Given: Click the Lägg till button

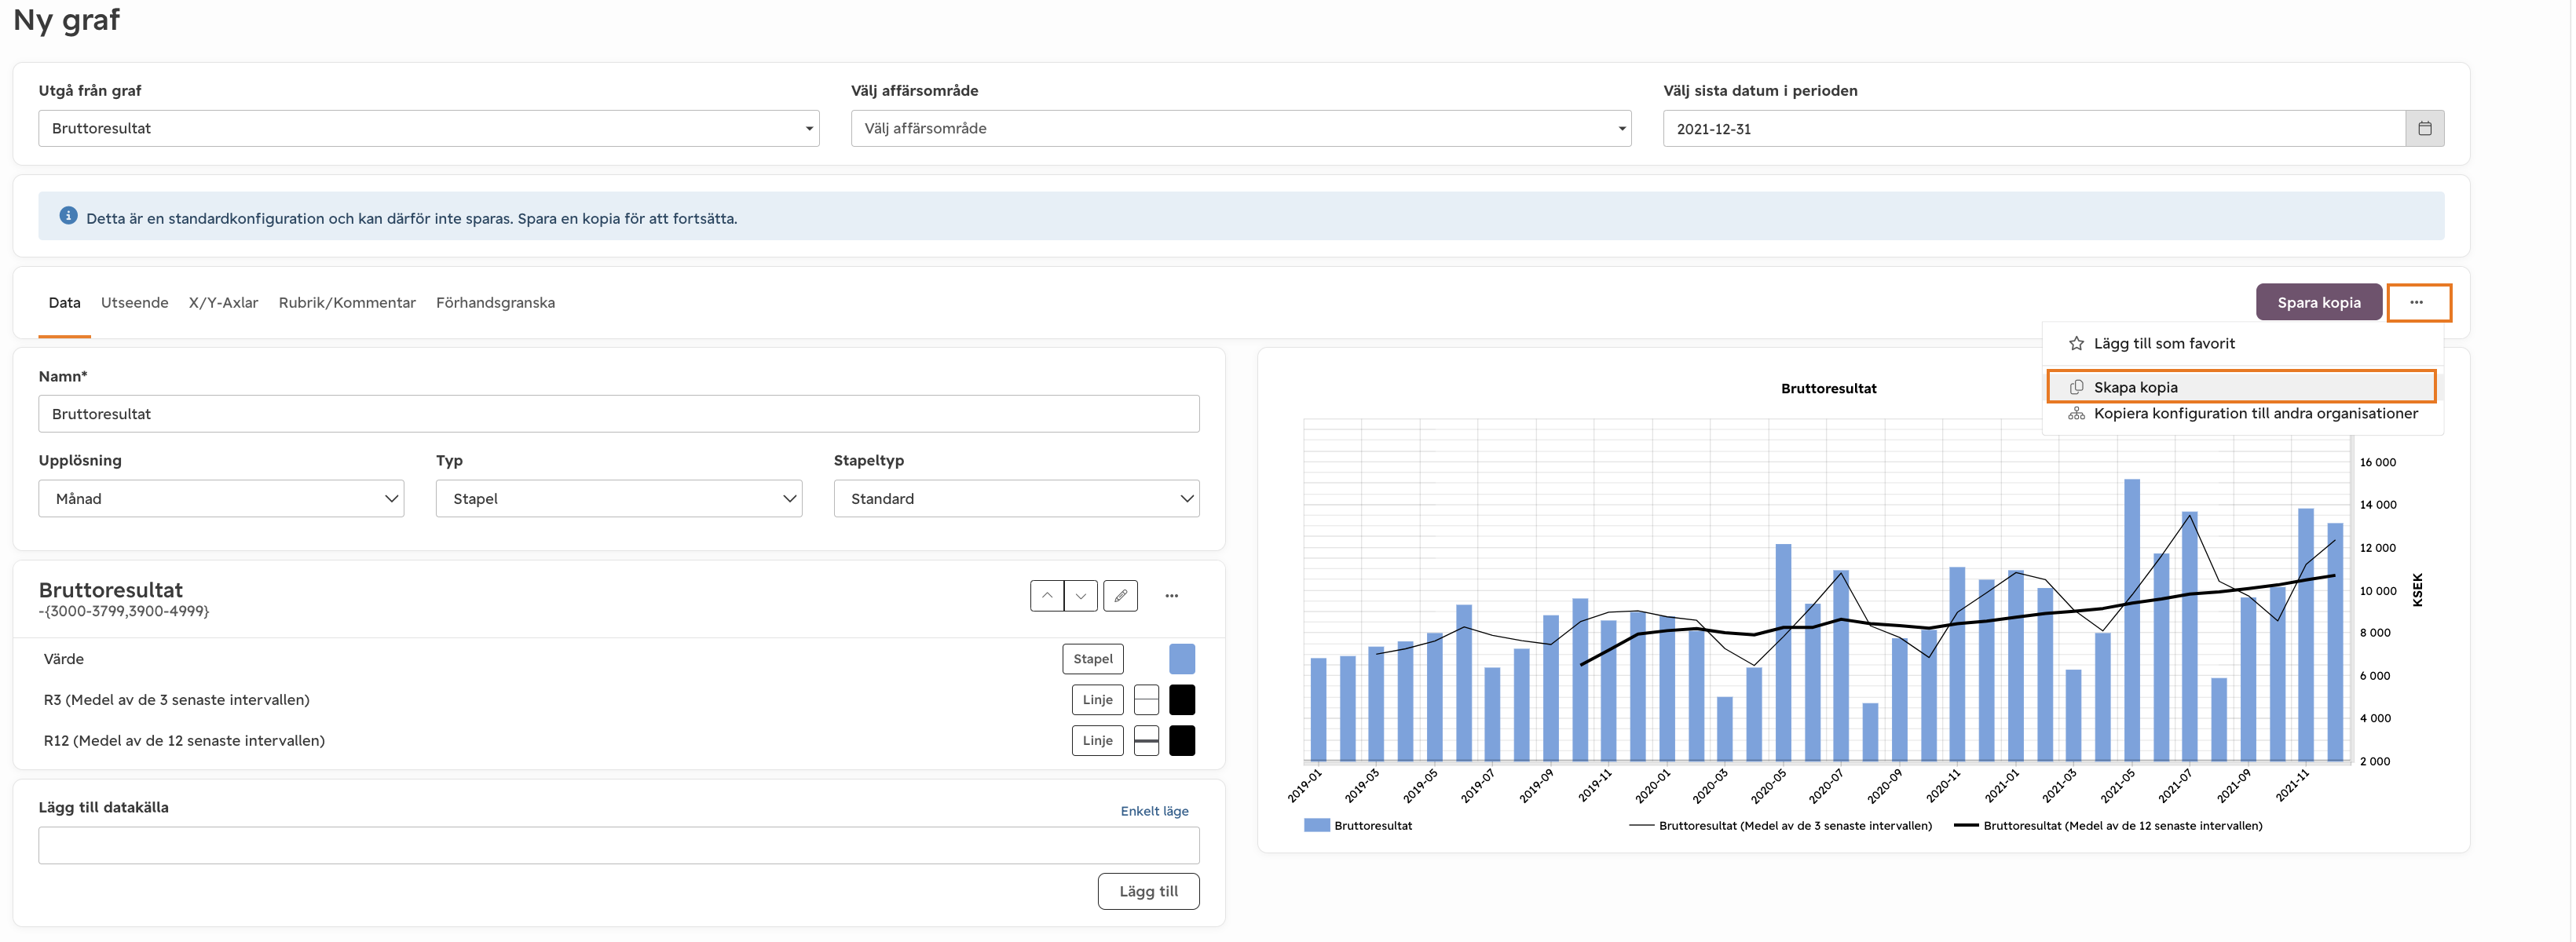Looking at the screenshot, I should click(1148, 891).
